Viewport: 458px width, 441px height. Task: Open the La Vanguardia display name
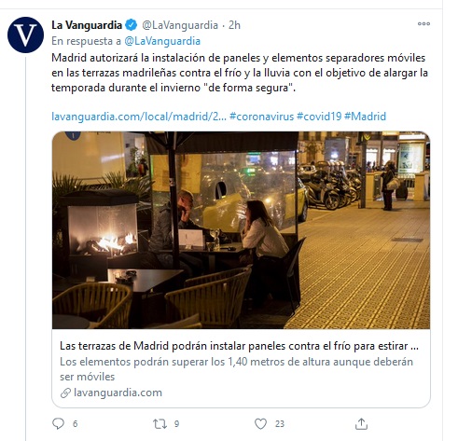click(87, 25)
